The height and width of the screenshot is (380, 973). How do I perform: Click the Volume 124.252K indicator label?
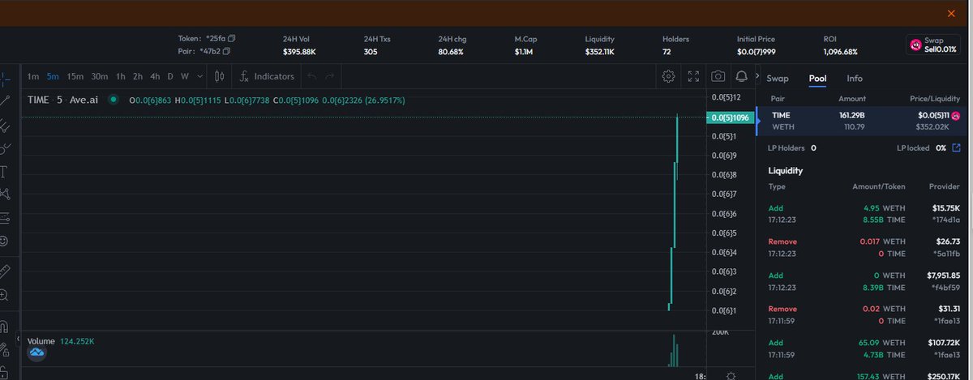coord(61,341)
